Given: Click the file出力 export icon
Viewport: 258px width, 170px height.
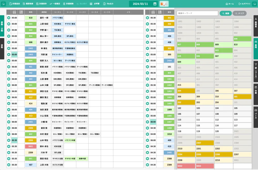Looking at the screenshot, I should [x=104, y=4].
